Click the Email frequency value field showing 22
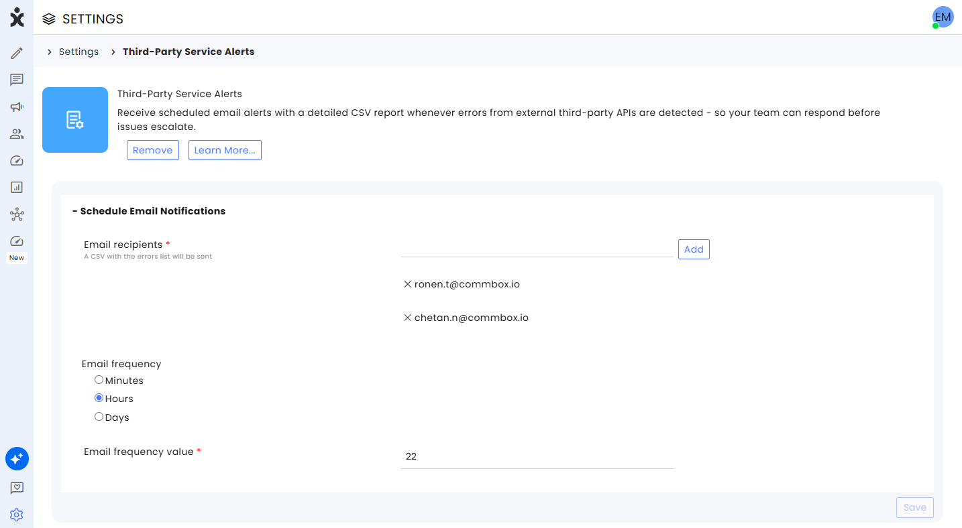 coord(537,456)
